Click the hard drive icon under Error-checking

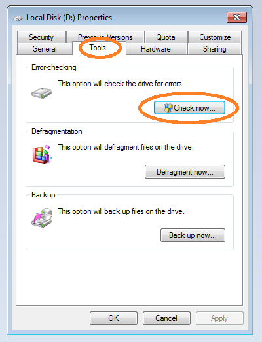pos(41,93)
